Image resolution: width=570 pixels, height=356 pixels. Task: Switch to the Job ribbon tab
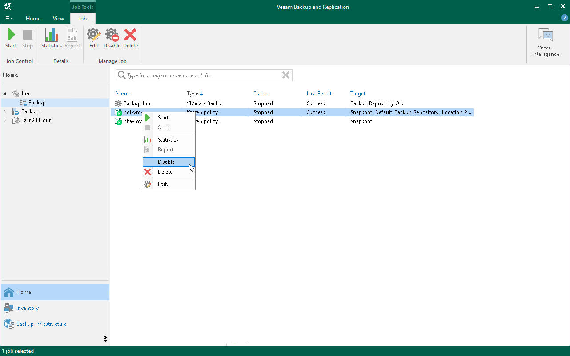83,18
